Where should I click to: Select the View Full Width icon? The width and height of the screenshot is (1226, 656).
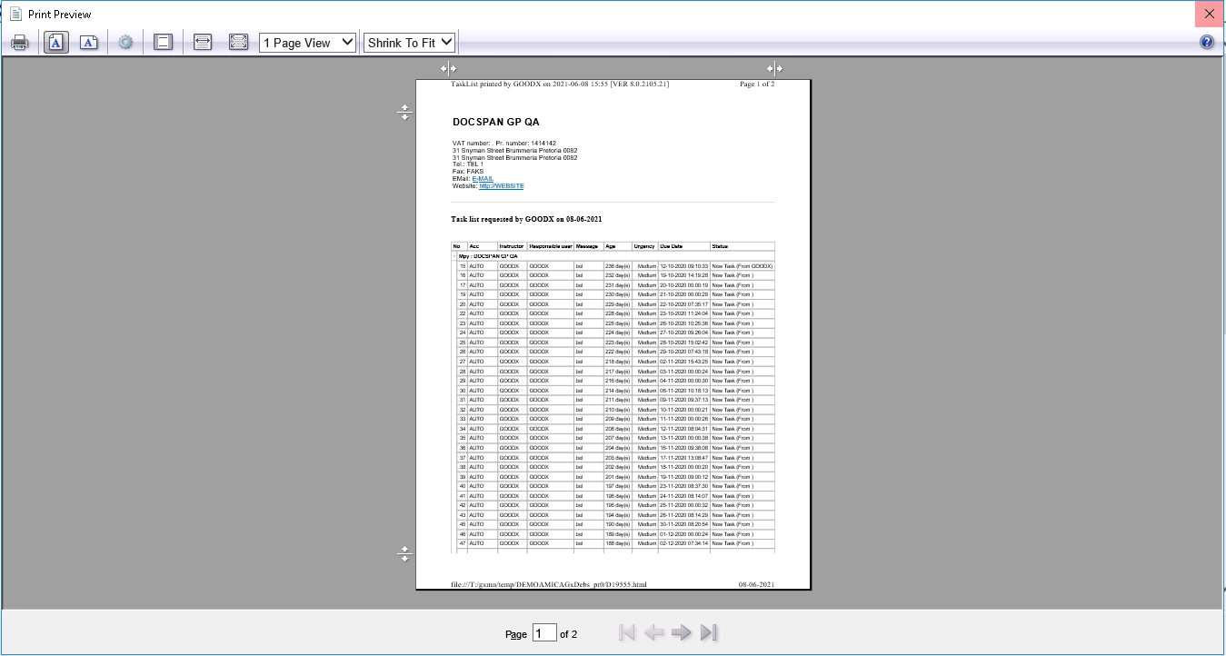coord(203,43)
